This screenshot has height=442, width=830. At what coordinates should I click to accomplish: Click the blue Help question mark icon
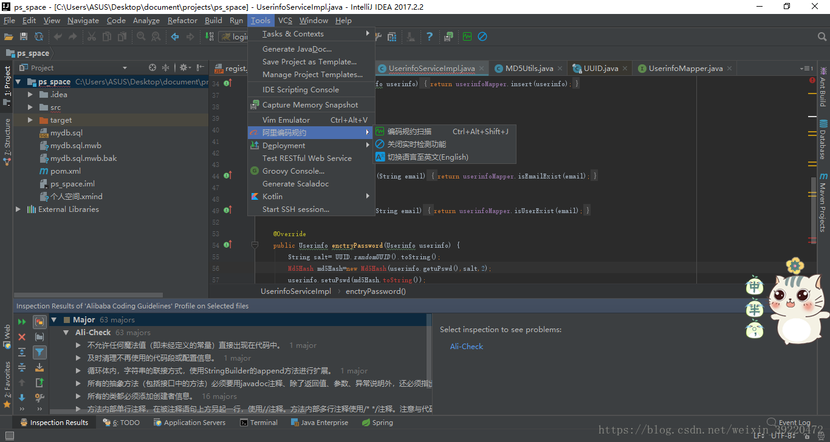coord(430,37)
